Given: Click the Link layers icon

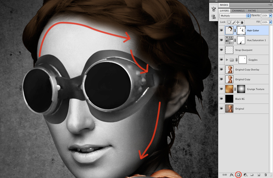Looking at the screenshot, I should (x=225, y=174).
